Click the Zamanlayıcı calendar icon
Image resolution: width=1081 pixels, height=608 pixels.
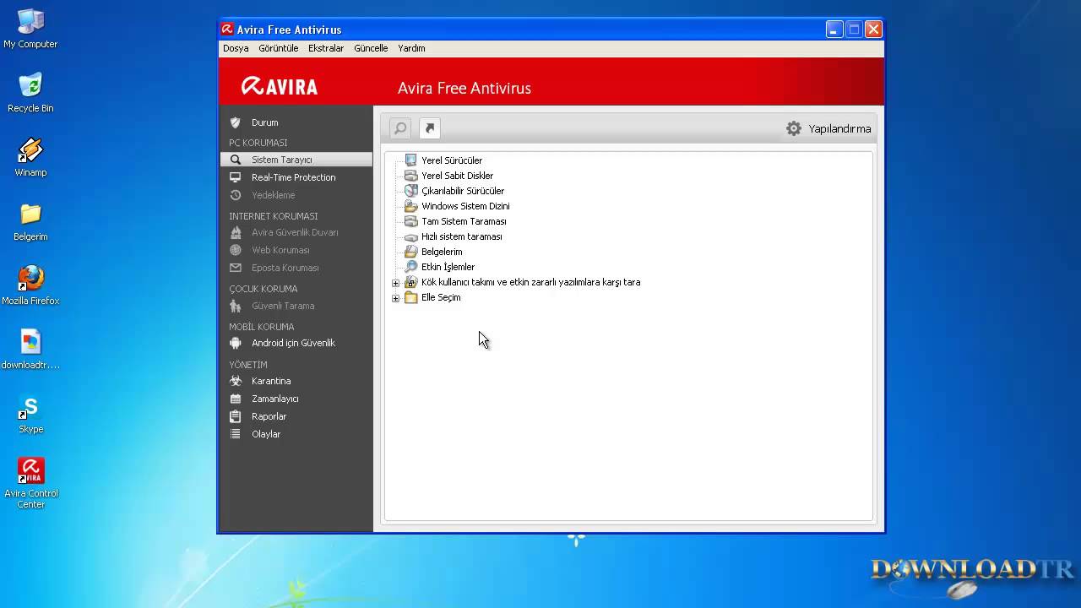tap(236, 399)
